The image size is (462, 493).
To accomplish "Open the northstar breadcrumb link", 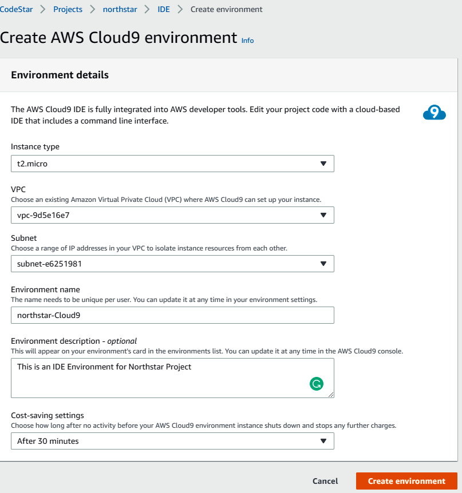I will point(120,9).
